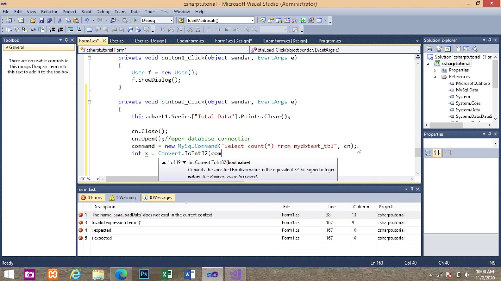Click View Class Diagram icon in Solution Explorer
501x281 pixels.
474,49
